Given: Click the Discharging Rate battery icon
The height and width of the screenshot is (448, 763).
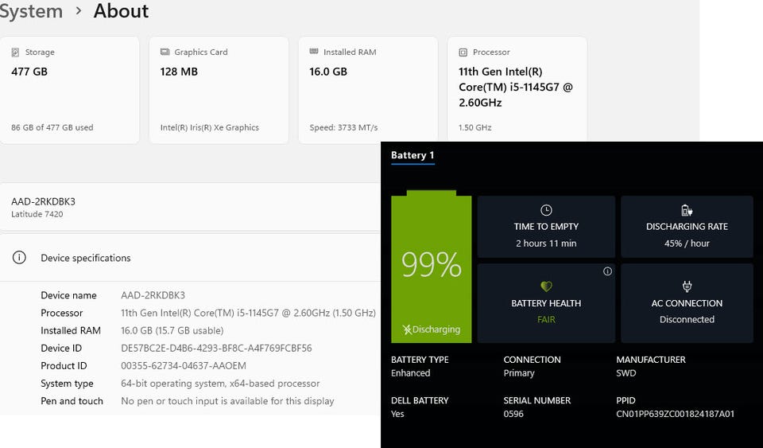Looking at the screenshot, I should [x=687, y=210].
